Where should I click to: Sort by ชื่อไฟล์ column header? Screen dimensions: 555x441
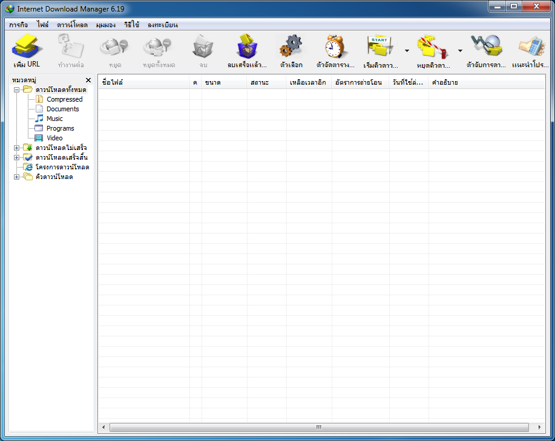coord(143,82)
